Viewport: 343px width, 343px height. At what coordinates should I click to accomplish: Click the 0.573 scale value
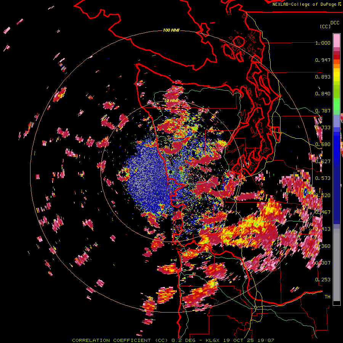point(323,178)
